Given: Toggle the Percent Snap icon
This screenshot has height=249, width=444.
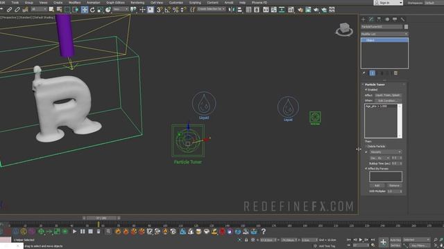Looking at the screenshot, I should 176,10.
